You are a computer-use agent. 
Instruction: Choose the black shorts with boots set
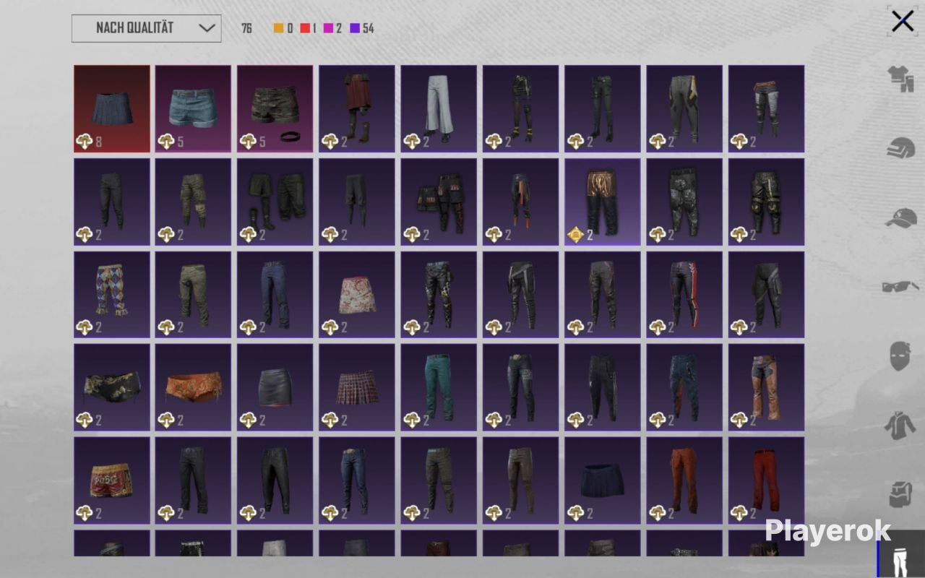275,202
